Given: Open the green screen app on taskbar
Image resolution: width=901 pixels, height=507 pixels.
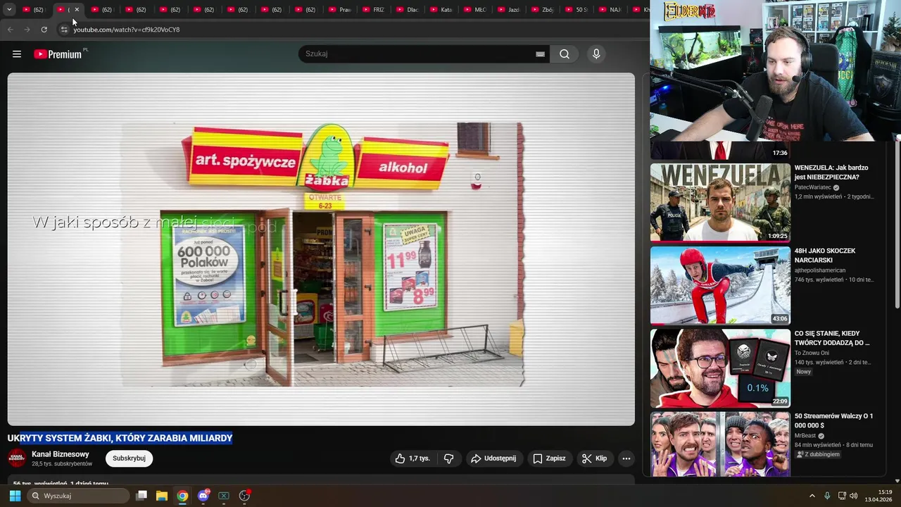Looking at the screenshot, I should (224, 496).
